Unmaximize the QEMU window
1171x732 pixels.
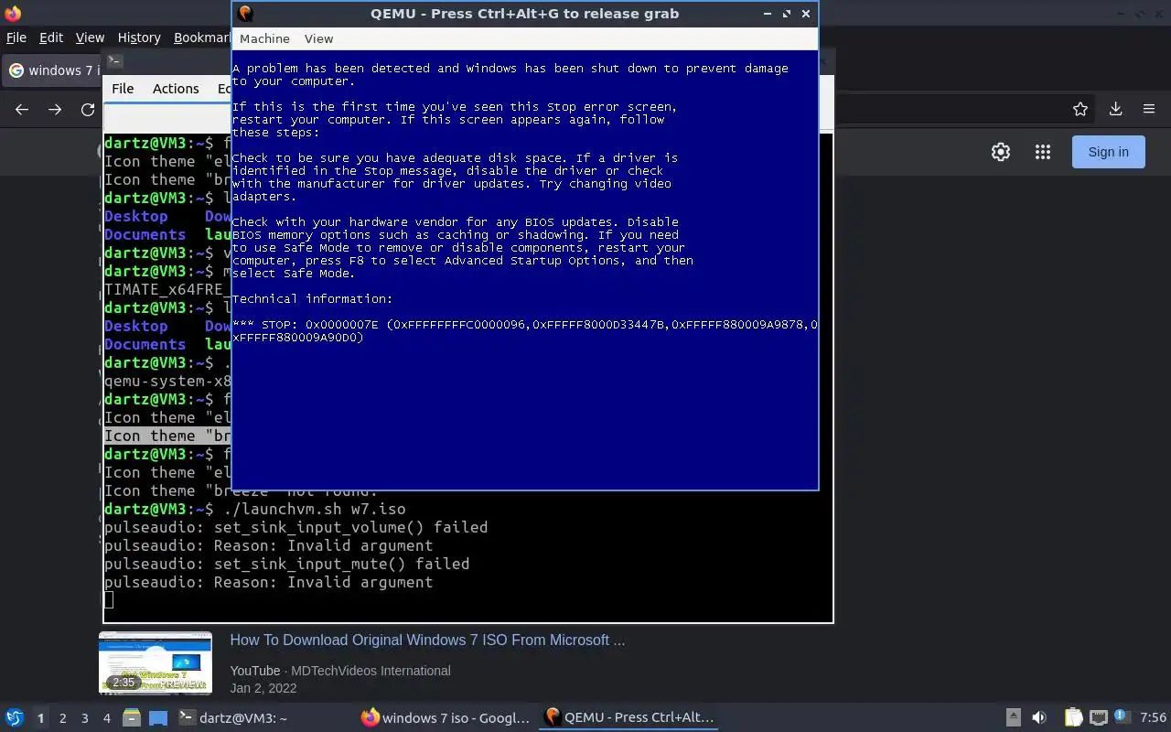click(x=786, y=14)
